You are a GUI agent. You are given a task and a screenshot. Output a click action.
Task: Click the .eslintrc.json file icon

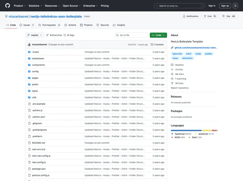[29, 117]
